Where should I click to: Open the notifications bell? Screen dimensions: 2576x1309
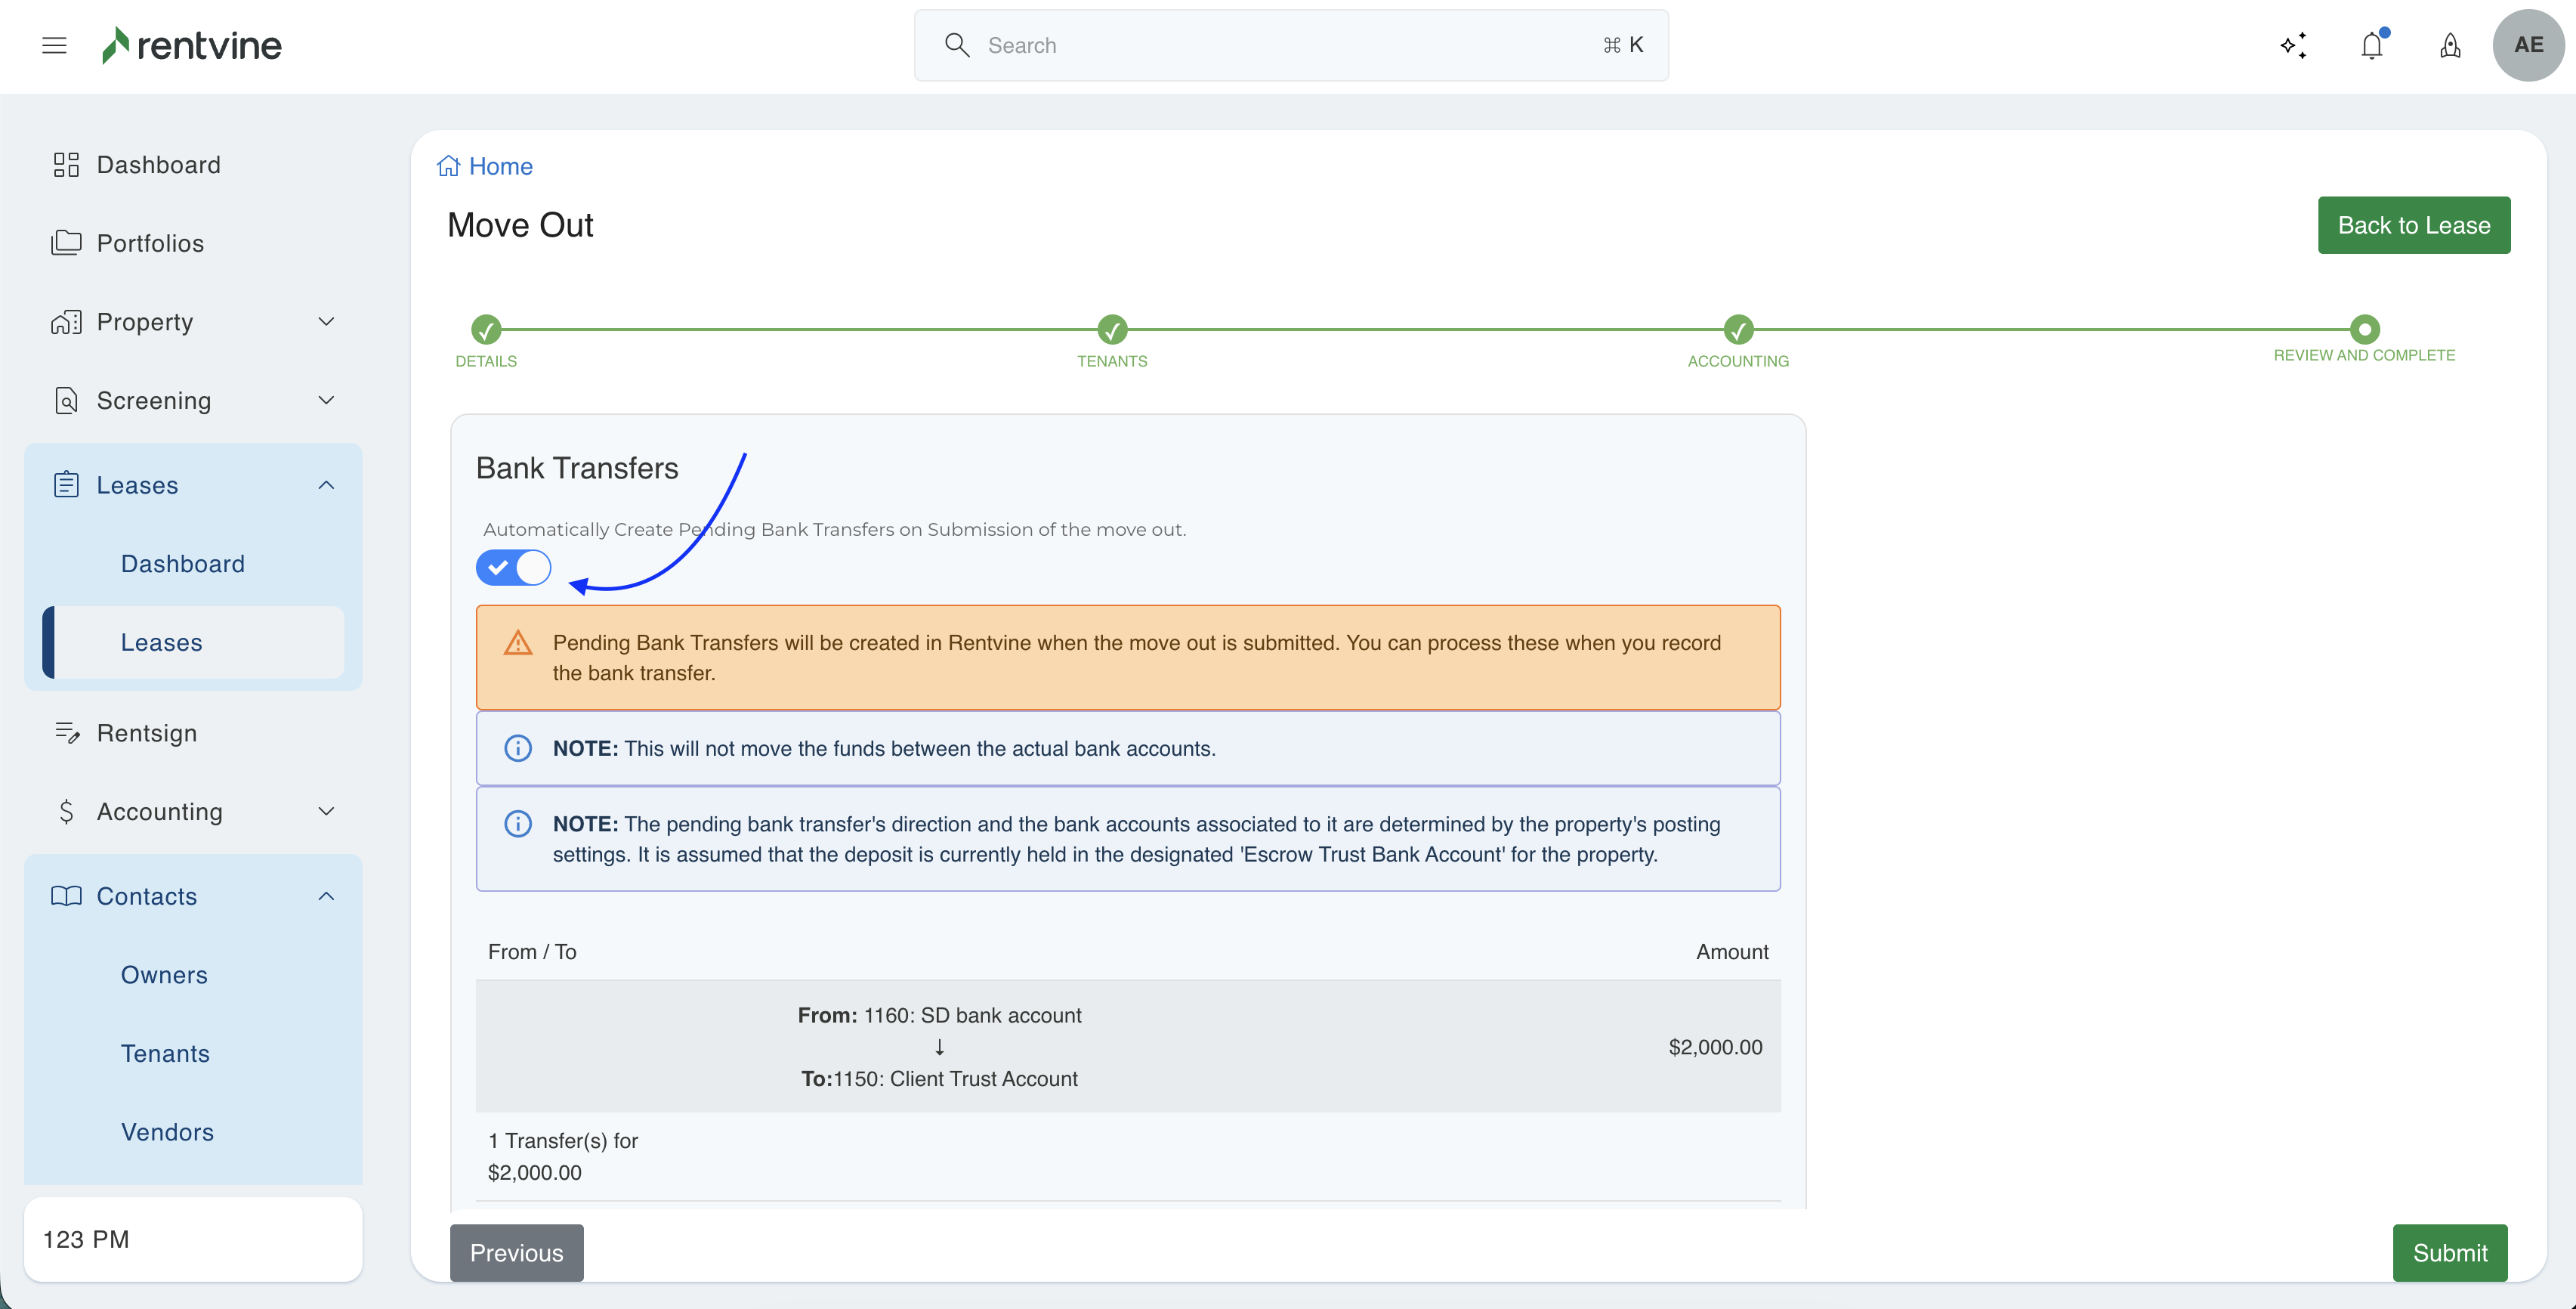(2372, 45)
